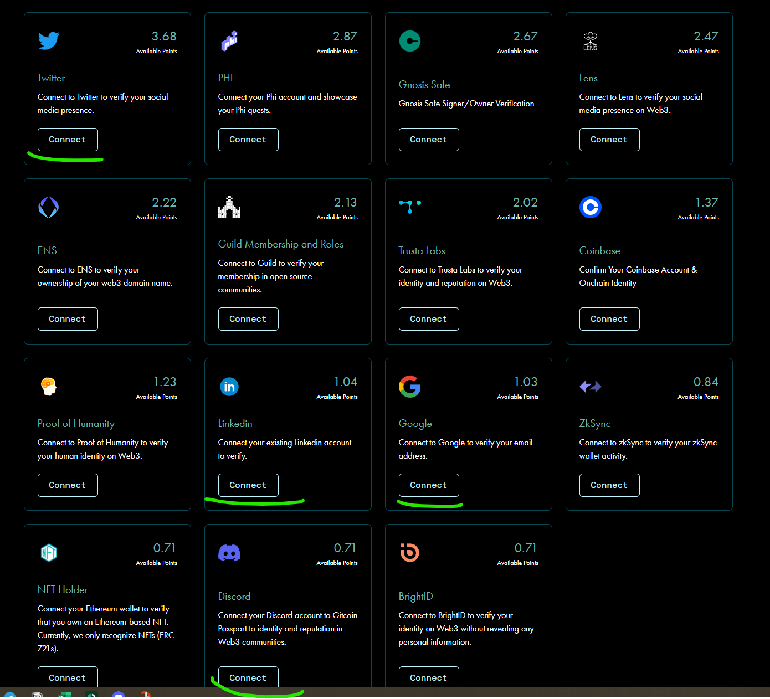
Task: Select the Linkedin card title
Action: pyautogui.click(x=235, y=424)
